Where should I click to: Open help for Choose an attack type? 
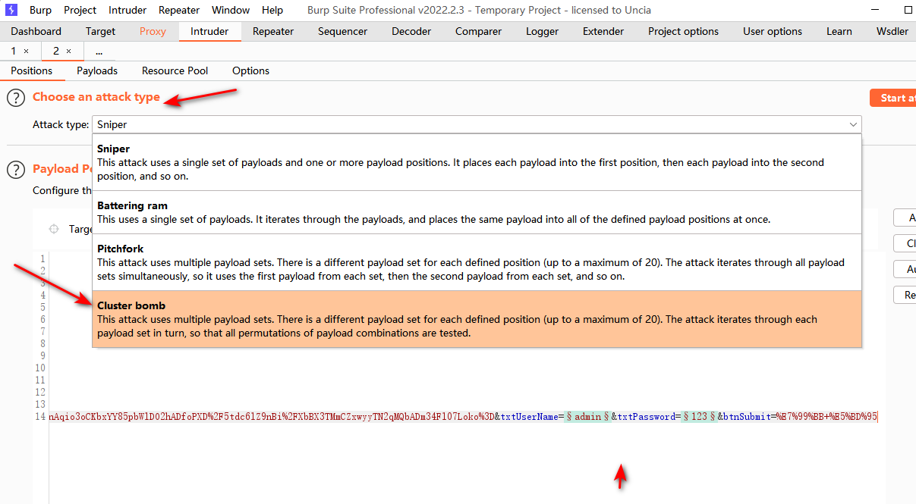[16, 98]
